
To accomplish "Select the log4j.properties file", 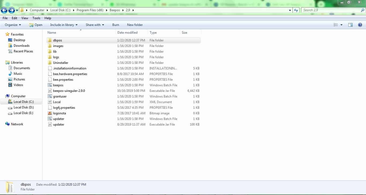I will (123, 108).
